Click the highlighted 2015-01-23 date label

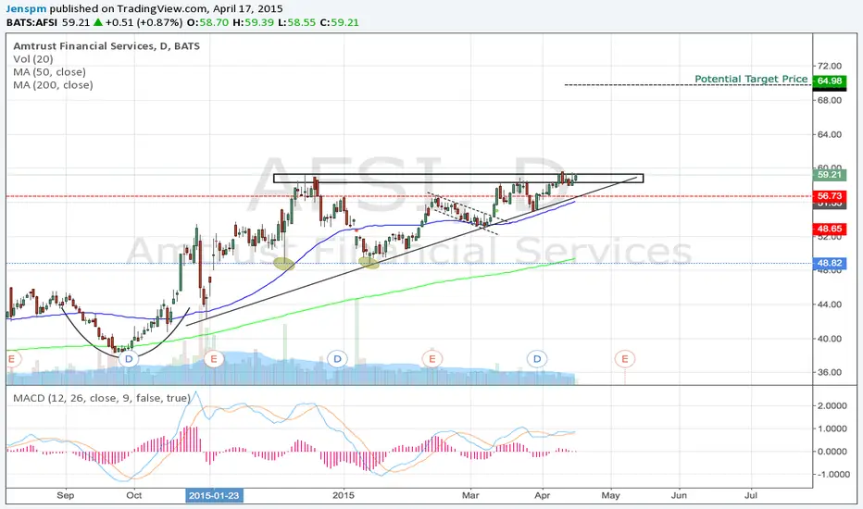[214, 495]
